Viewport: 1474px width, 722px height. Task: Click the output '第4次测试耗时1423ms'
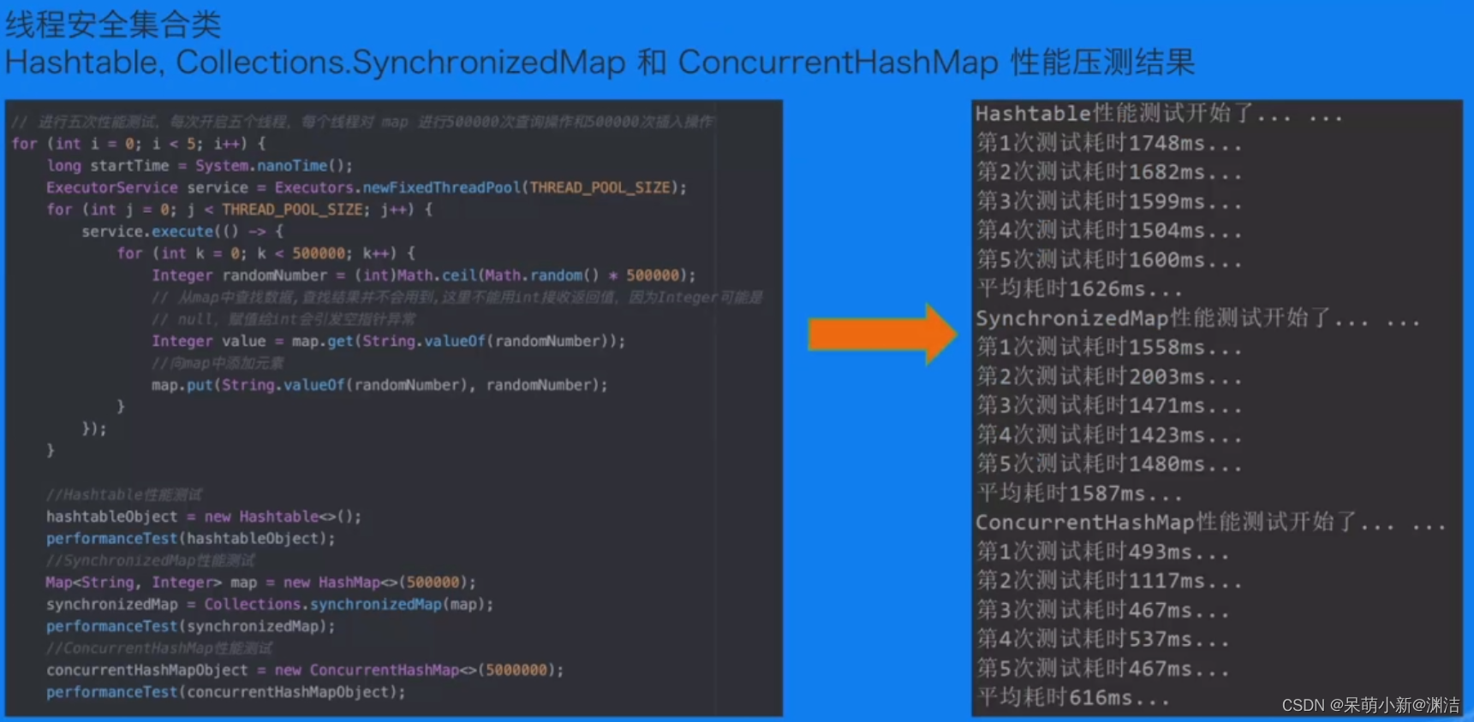click(1109, 435)
